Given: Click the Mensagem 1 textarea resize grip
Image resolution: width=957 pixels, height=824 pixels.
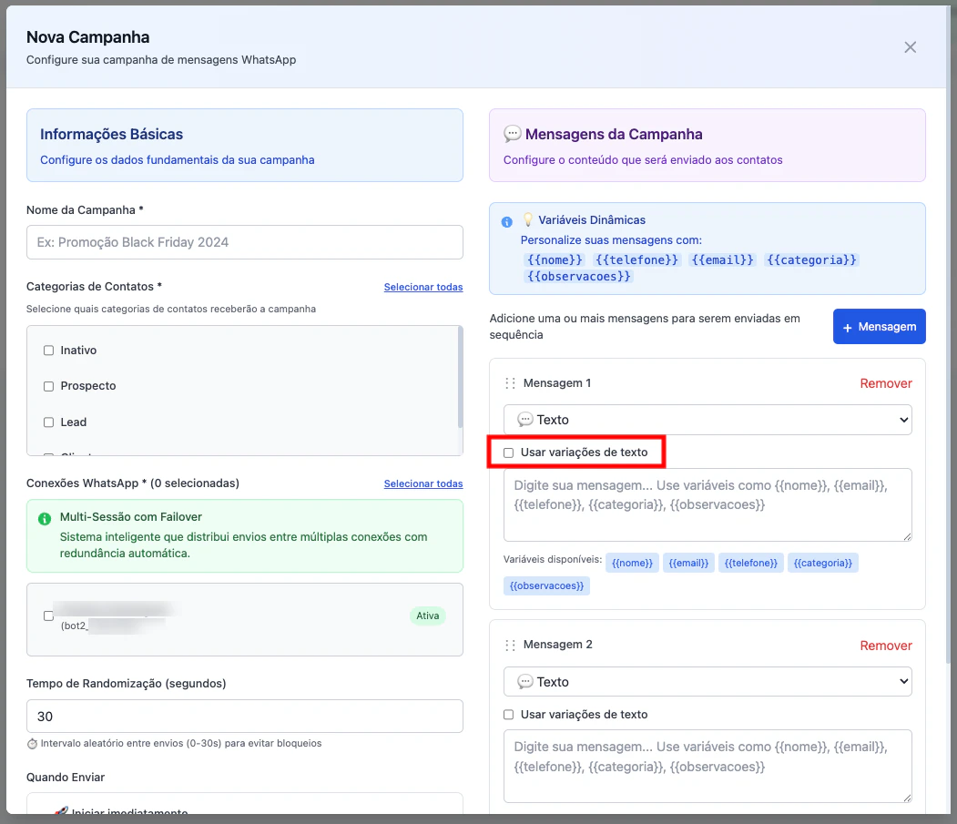Looking at the screenshot, I should (907, 536).
